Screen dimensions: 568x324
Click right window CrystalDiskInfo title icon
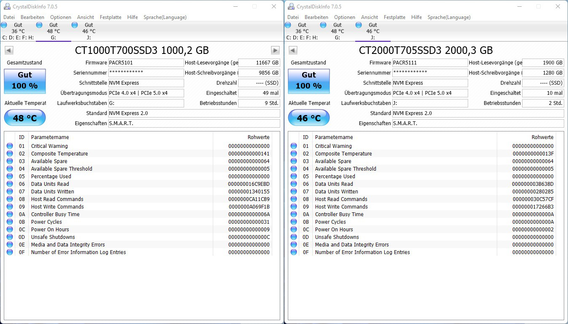pyautogui.click(x=291, y=6)
